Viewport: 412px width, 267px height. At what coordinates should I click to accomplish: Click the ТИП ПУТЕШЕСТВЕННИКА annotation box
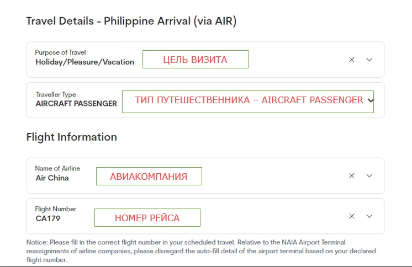pos(248,100)
